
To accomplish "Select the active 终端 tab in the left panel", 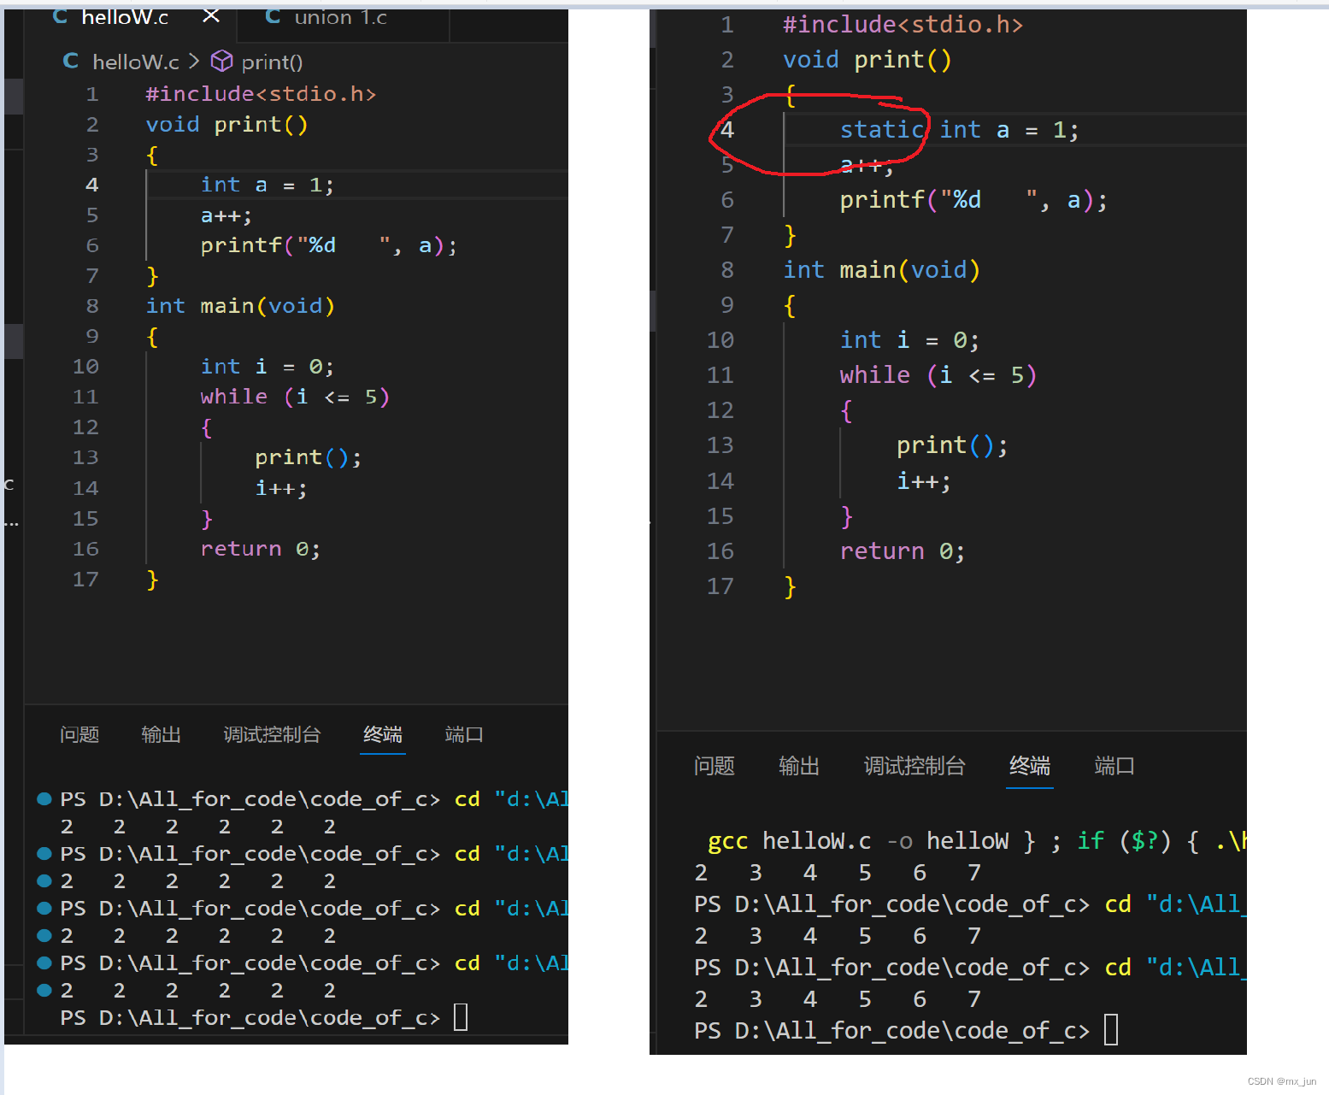I will click(x=382, y=734).
